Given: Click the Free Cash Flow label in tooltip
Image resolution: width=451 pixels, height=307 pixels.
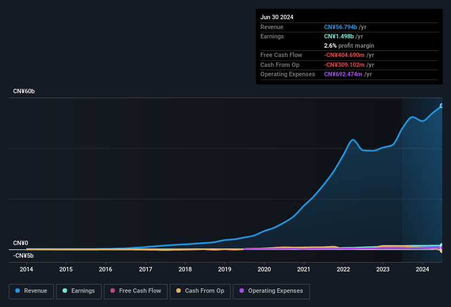Looking at the screenshot, I should [281, 55].
